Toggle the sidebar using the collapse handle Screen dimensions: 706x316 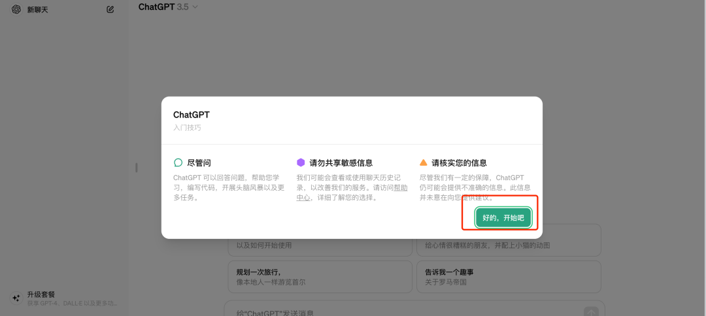[x=136, y=168]
